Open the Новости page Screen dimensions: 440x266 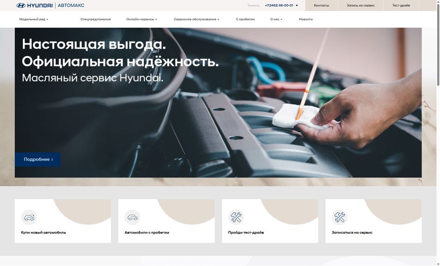[x=306, y=19]
